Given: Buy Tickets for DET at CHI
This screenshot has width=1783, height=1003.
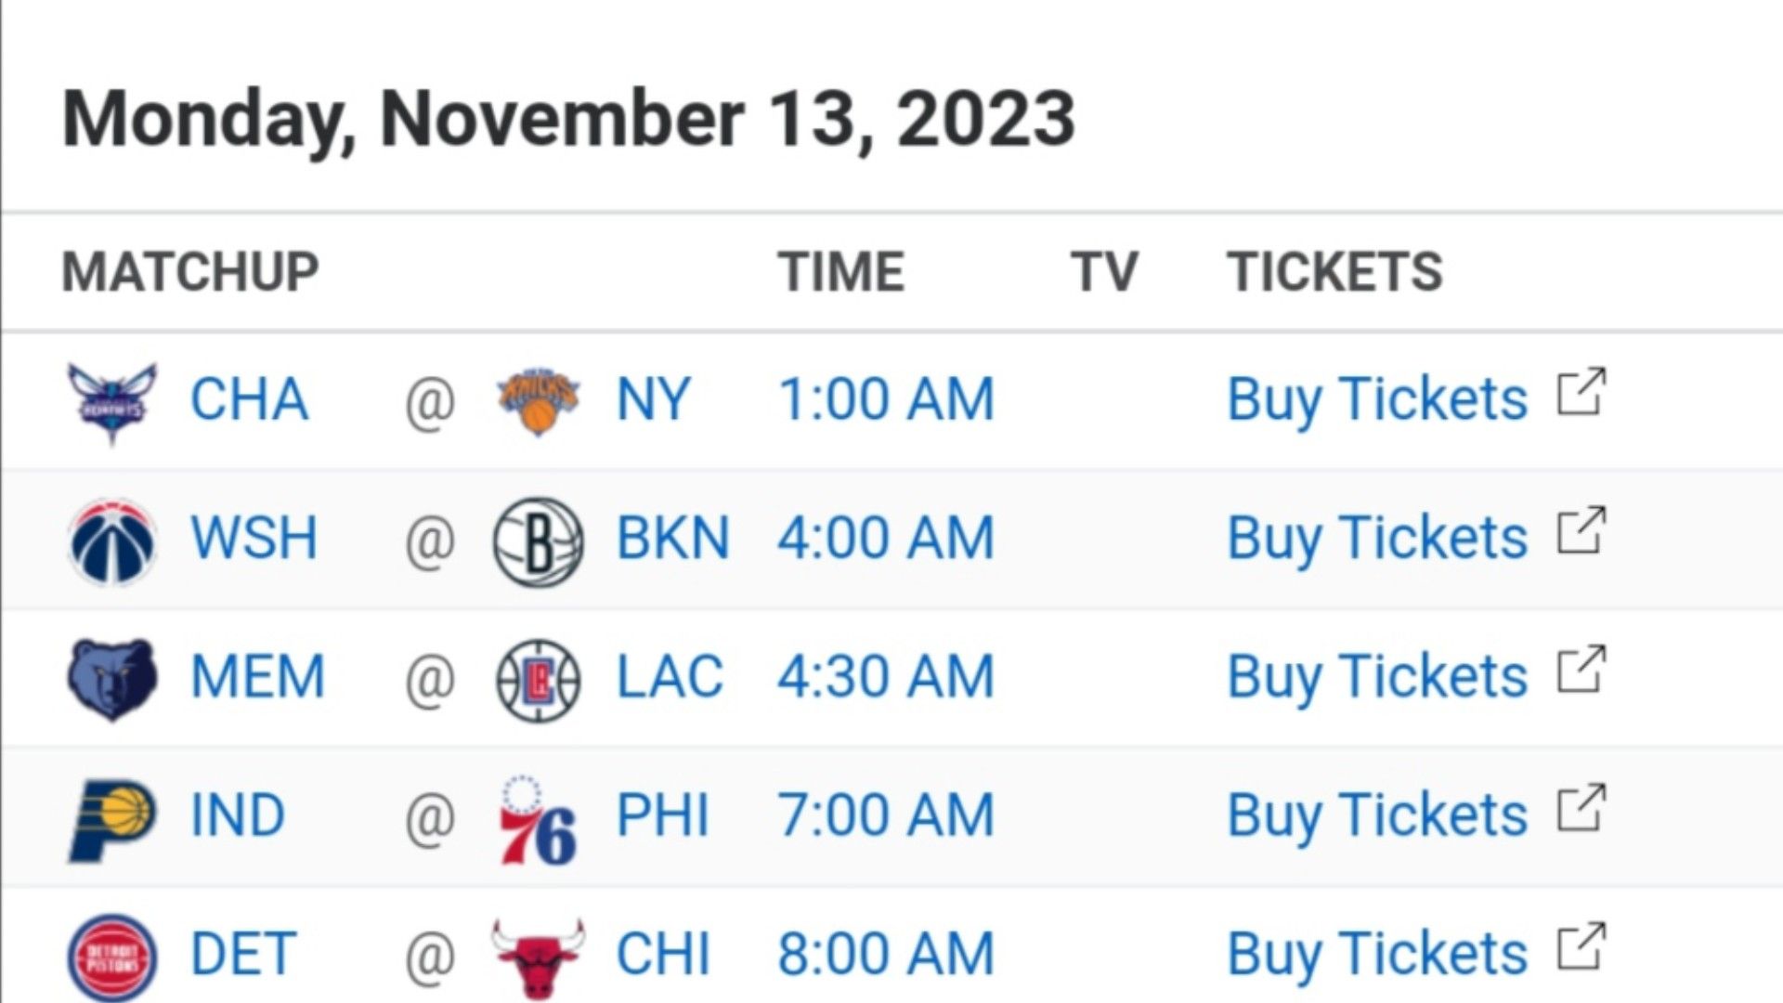Looking at the screenshot, I should pos(1377,954).
